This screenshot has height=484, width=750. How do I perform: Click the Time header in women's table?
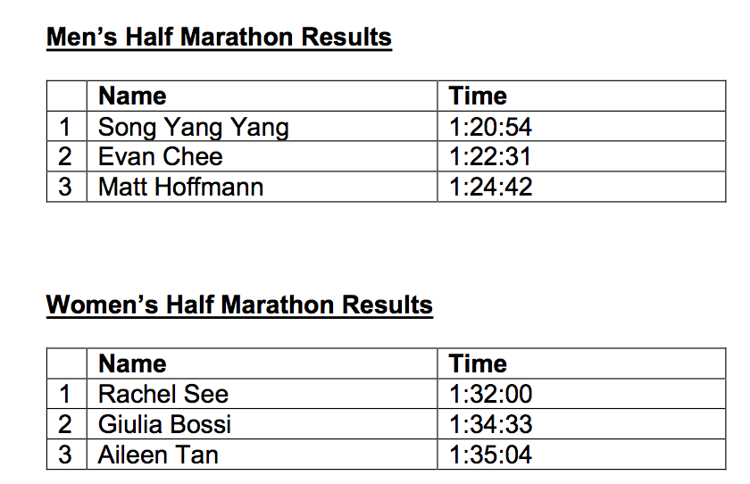(x=478, y=363)
